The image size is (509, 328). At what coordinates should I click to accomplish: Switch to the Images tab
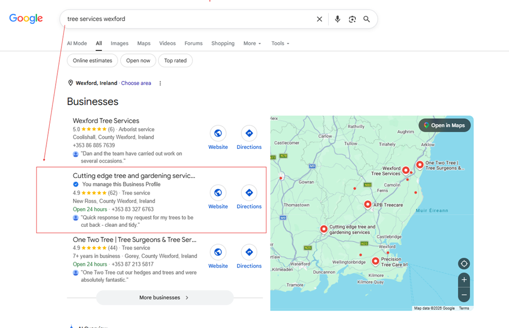(119, 43)
